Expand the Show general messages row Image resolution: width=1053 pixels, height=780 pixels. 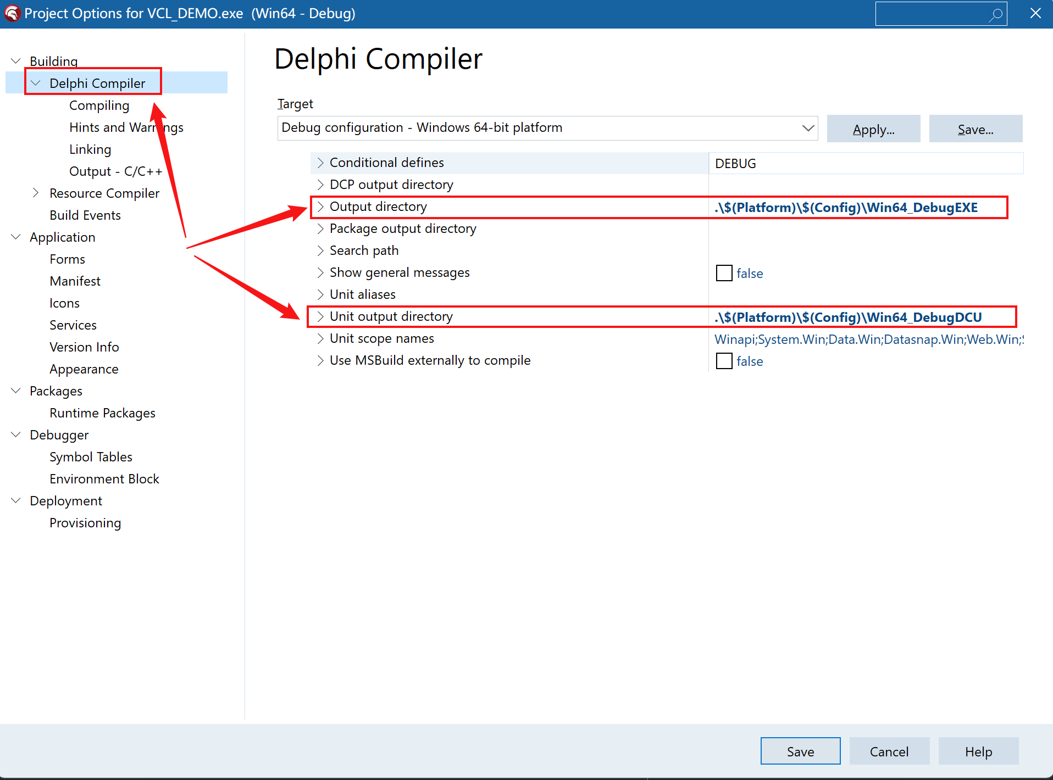point(320,272)
